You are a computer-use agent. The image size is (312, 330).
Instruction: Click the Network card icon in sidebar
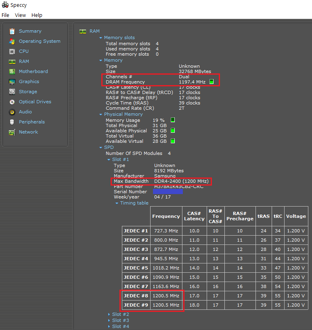pos(12,132)
